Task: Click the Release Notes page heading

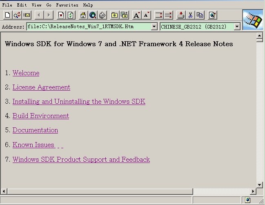Action: tap(119, 44)
